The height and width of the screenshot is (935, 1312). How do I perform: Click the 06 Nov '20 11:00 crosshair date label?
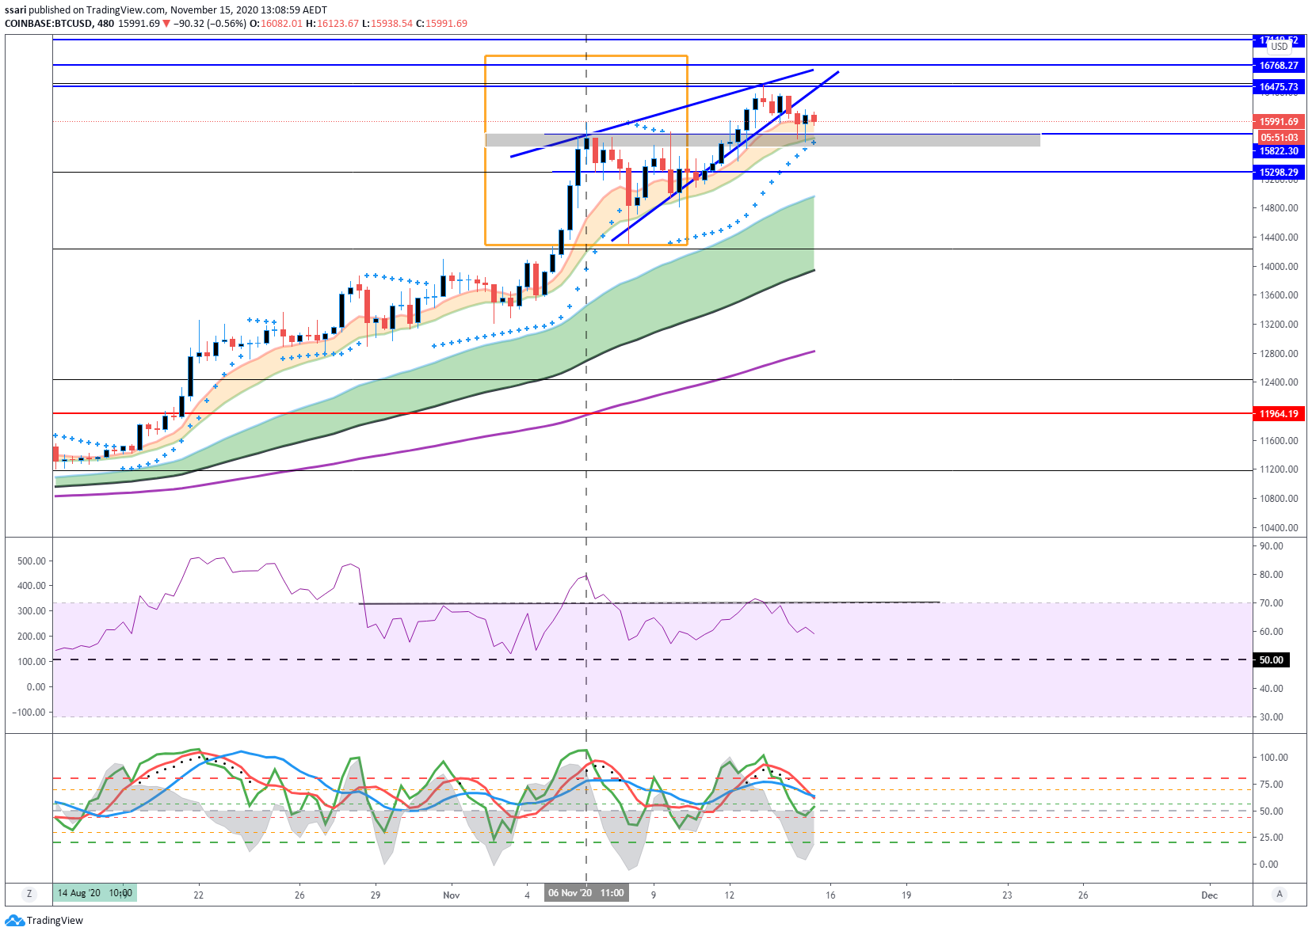(586, 893)
